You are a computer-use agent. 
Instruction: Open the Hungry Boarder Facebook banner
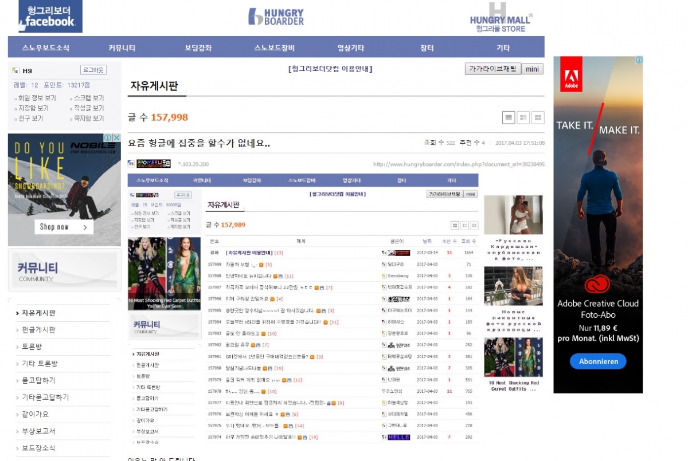point(50,17)
